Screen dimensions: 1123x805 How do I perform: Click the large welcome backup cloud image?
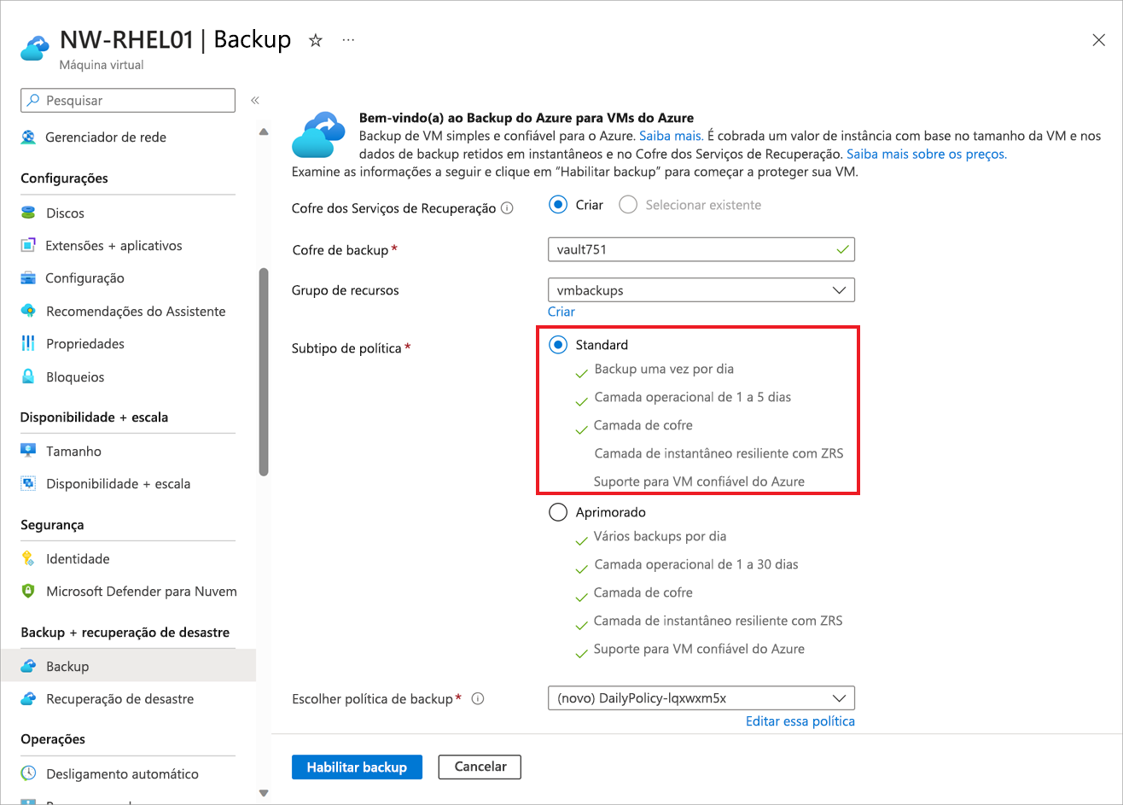pyautogui.click(x=317, y=135)
